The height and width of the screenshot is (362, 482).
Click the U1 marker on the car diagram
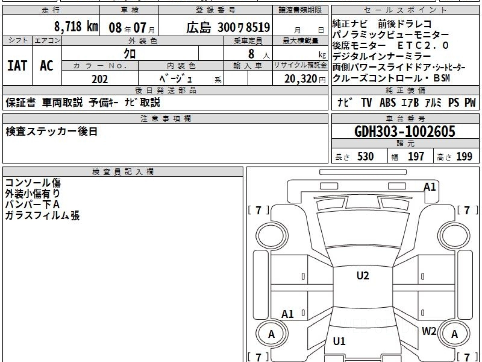click(x=339, y=341)
